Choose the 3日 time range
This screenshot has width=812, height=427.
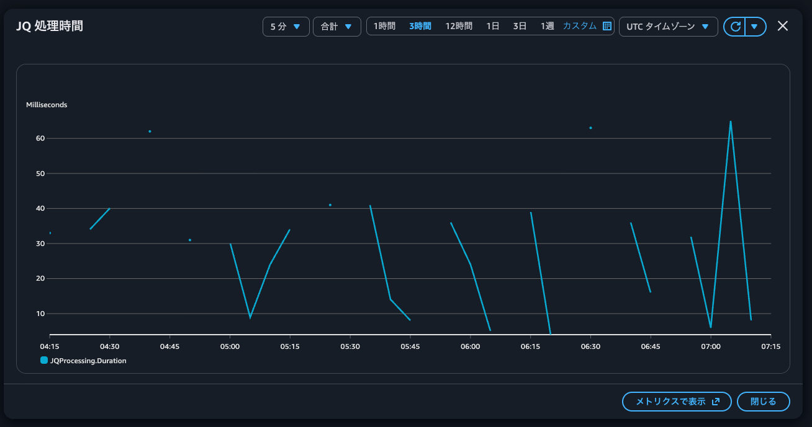tap(520, 26)
